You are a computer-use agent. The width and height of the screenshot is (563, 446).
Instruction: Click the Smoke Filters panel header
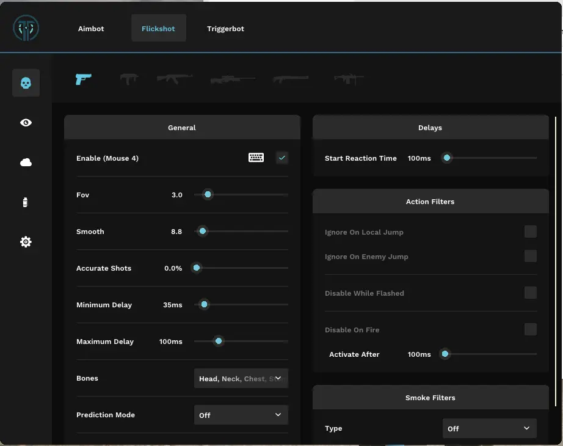click(430, 398)
